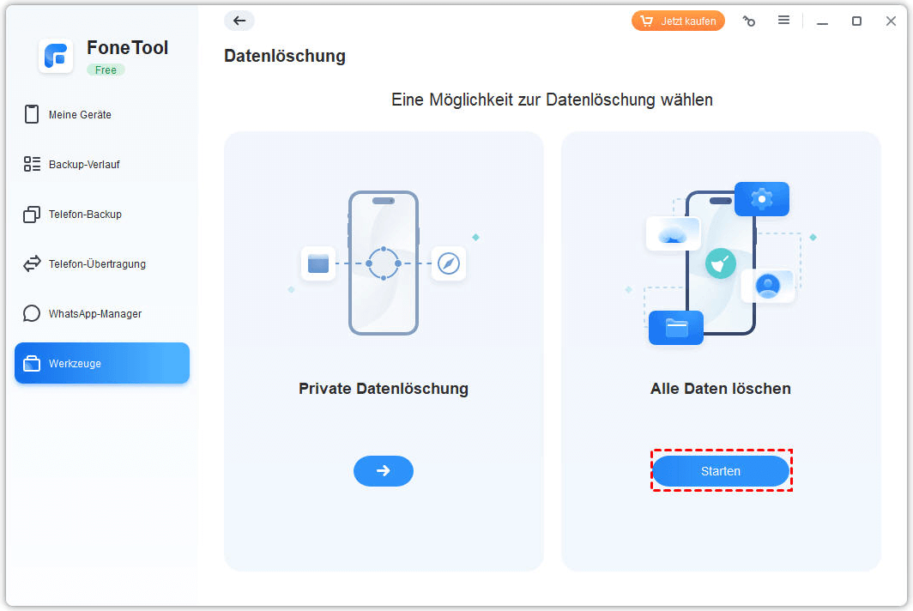The image size is (913, 611).
Task: Click the Backup-Verlauf list icon
Action: [x=32, y=164]
